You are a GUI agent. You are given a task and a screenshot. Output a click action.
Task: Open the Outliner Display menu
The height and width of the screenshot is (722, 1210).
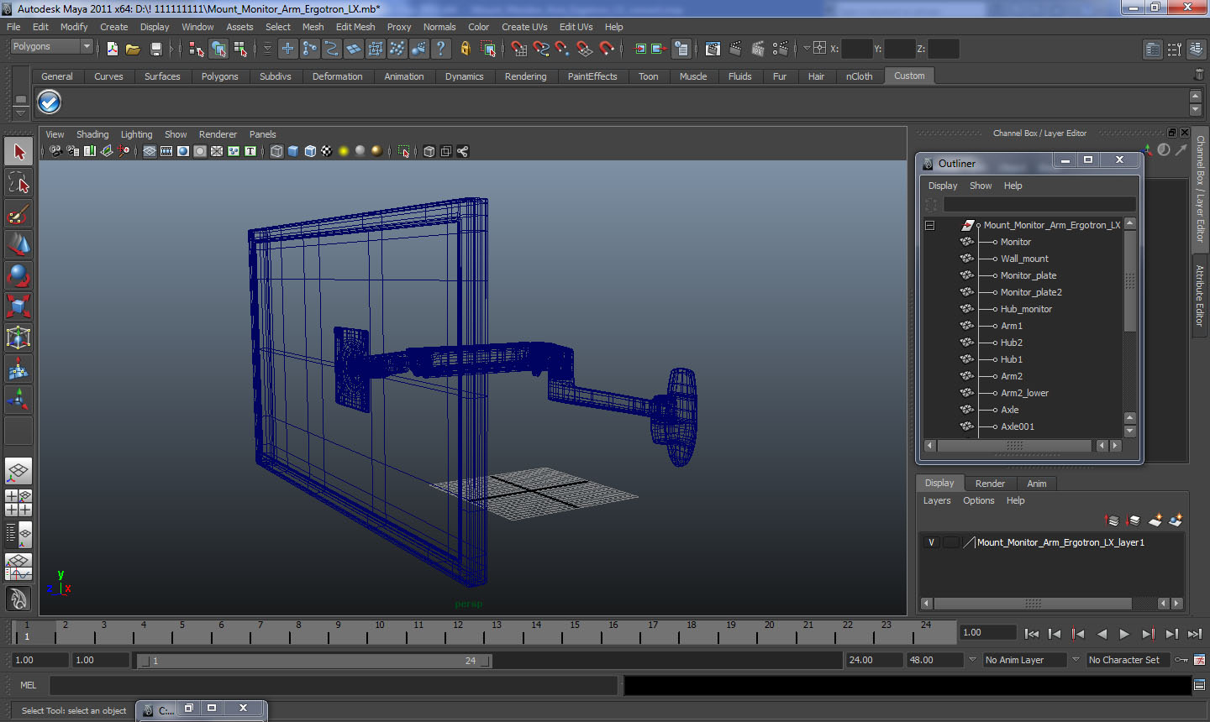click(x=943, y=186)
